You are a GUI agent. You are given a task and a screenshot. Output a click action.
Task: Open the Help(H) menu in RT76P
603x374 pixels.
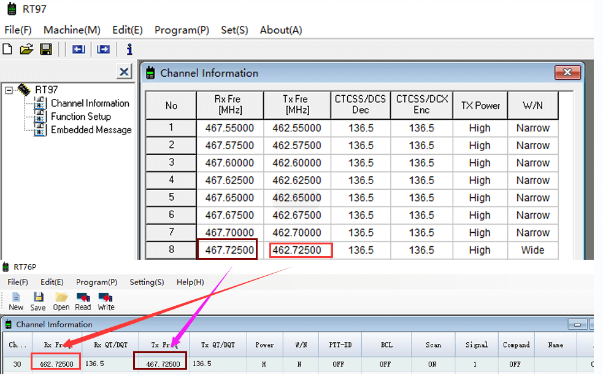pyautogui.click(x=190, y=282)
